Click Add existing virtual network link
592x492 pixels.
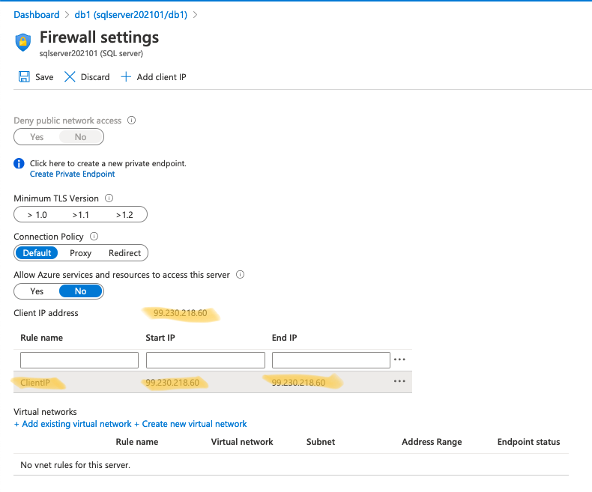[73, 424]
